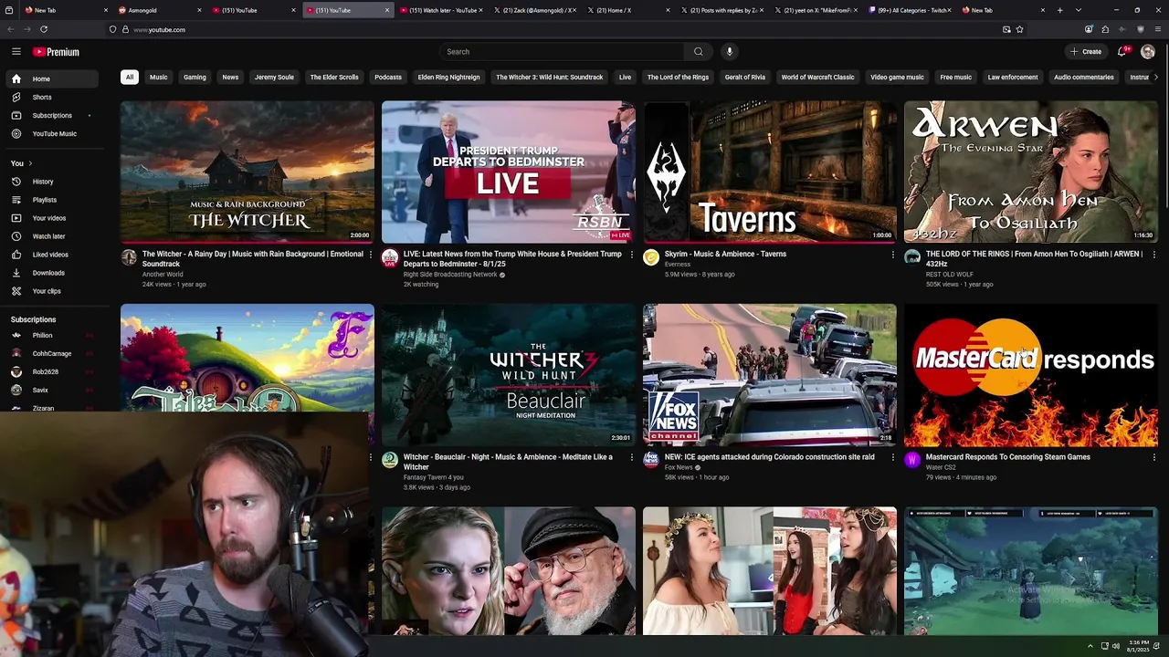Click the Create button
This screenshot has width=1169, height=657.
pyautogui.click(x=1086, y=52)
